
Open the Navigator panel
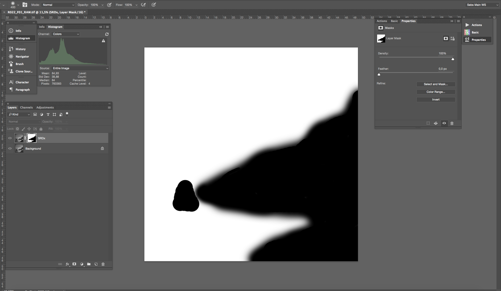click(21, 57)
